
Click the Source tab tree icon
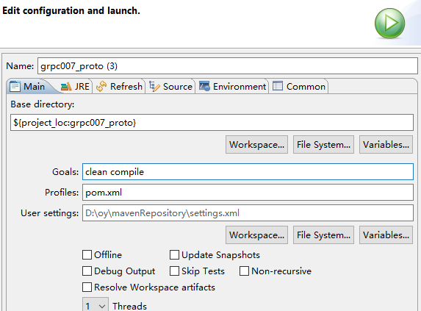(x=154, y=87)
